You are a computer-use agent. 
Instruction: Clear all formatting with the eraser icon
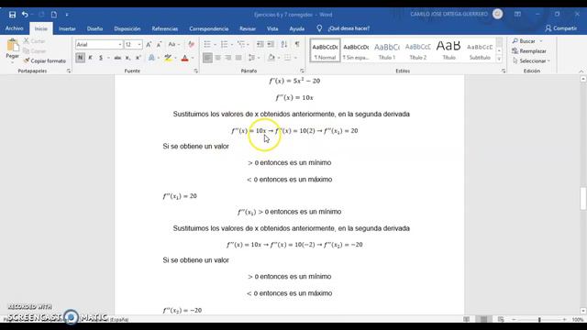pos(192,45)
